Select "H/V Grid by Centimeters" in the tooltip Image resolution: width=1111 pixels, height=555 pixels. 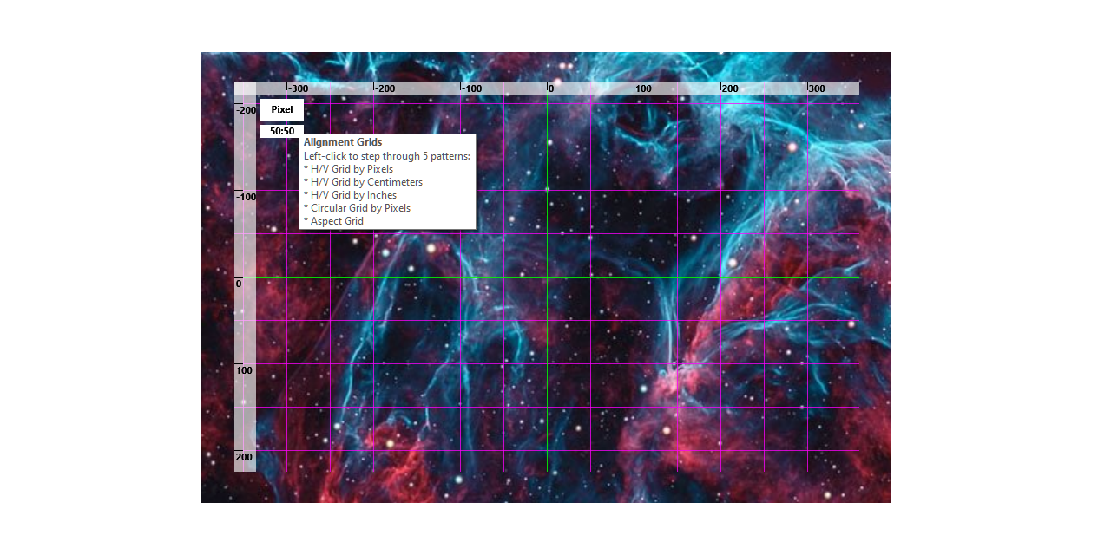coord(363,181)
